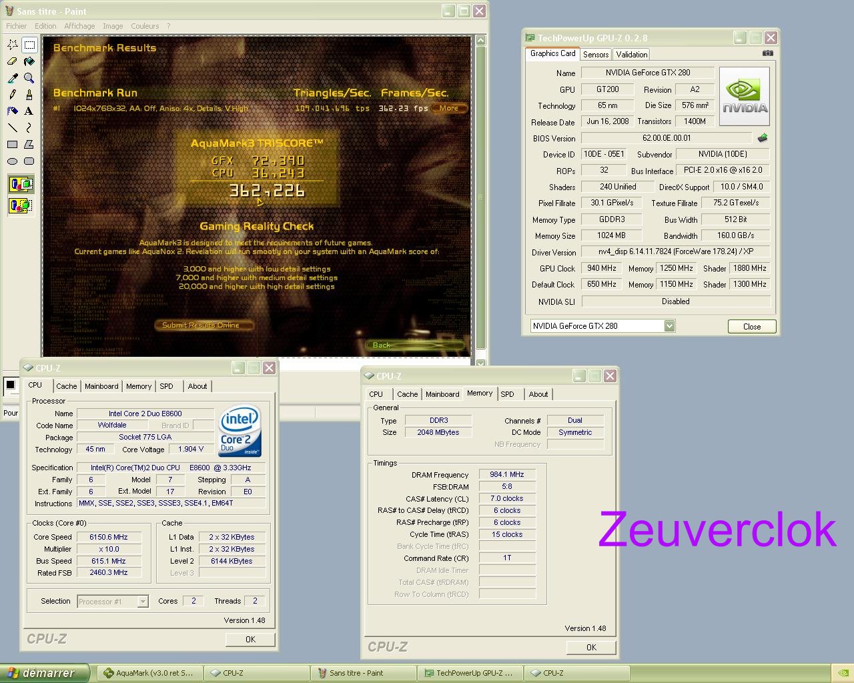Click the GPU Clock 940 MHz field
Screen dimensions: 854x683
pyautogui.click(x=602, y=268)
